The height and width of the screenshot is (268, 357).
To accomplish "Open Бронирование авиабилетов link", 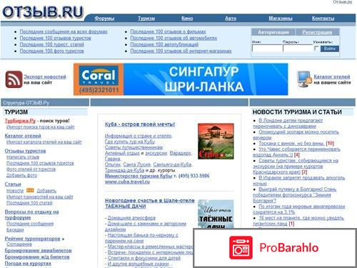I will 38,251.
